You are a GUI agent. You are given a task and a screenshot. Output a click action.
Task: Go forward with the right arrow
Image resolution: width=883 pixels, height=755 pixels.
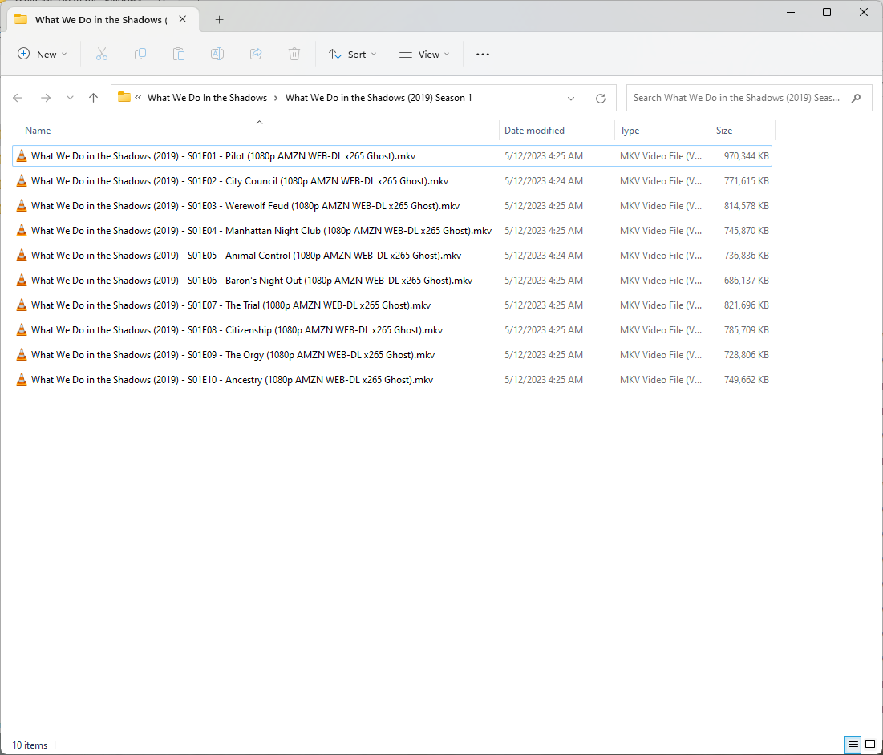pyautogui.click(x=46, y=98)
